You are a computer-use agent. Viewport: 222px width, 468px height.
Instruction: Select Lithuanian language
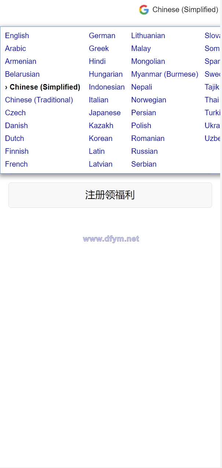(148, 36)
